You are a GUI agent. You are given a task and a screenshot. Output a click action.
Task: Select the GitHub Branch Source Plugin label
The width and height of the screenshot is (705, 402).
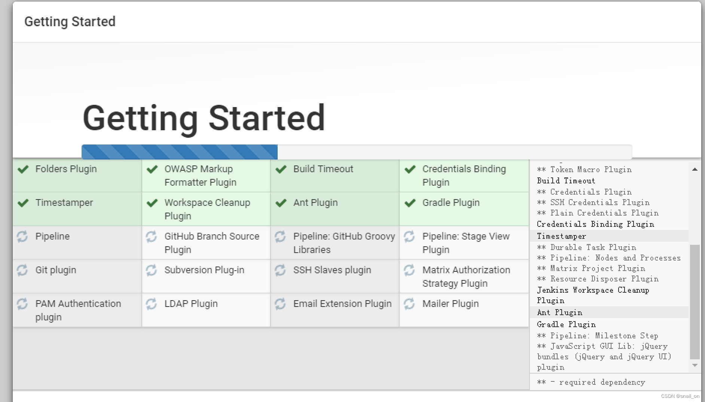coord(212,243)
